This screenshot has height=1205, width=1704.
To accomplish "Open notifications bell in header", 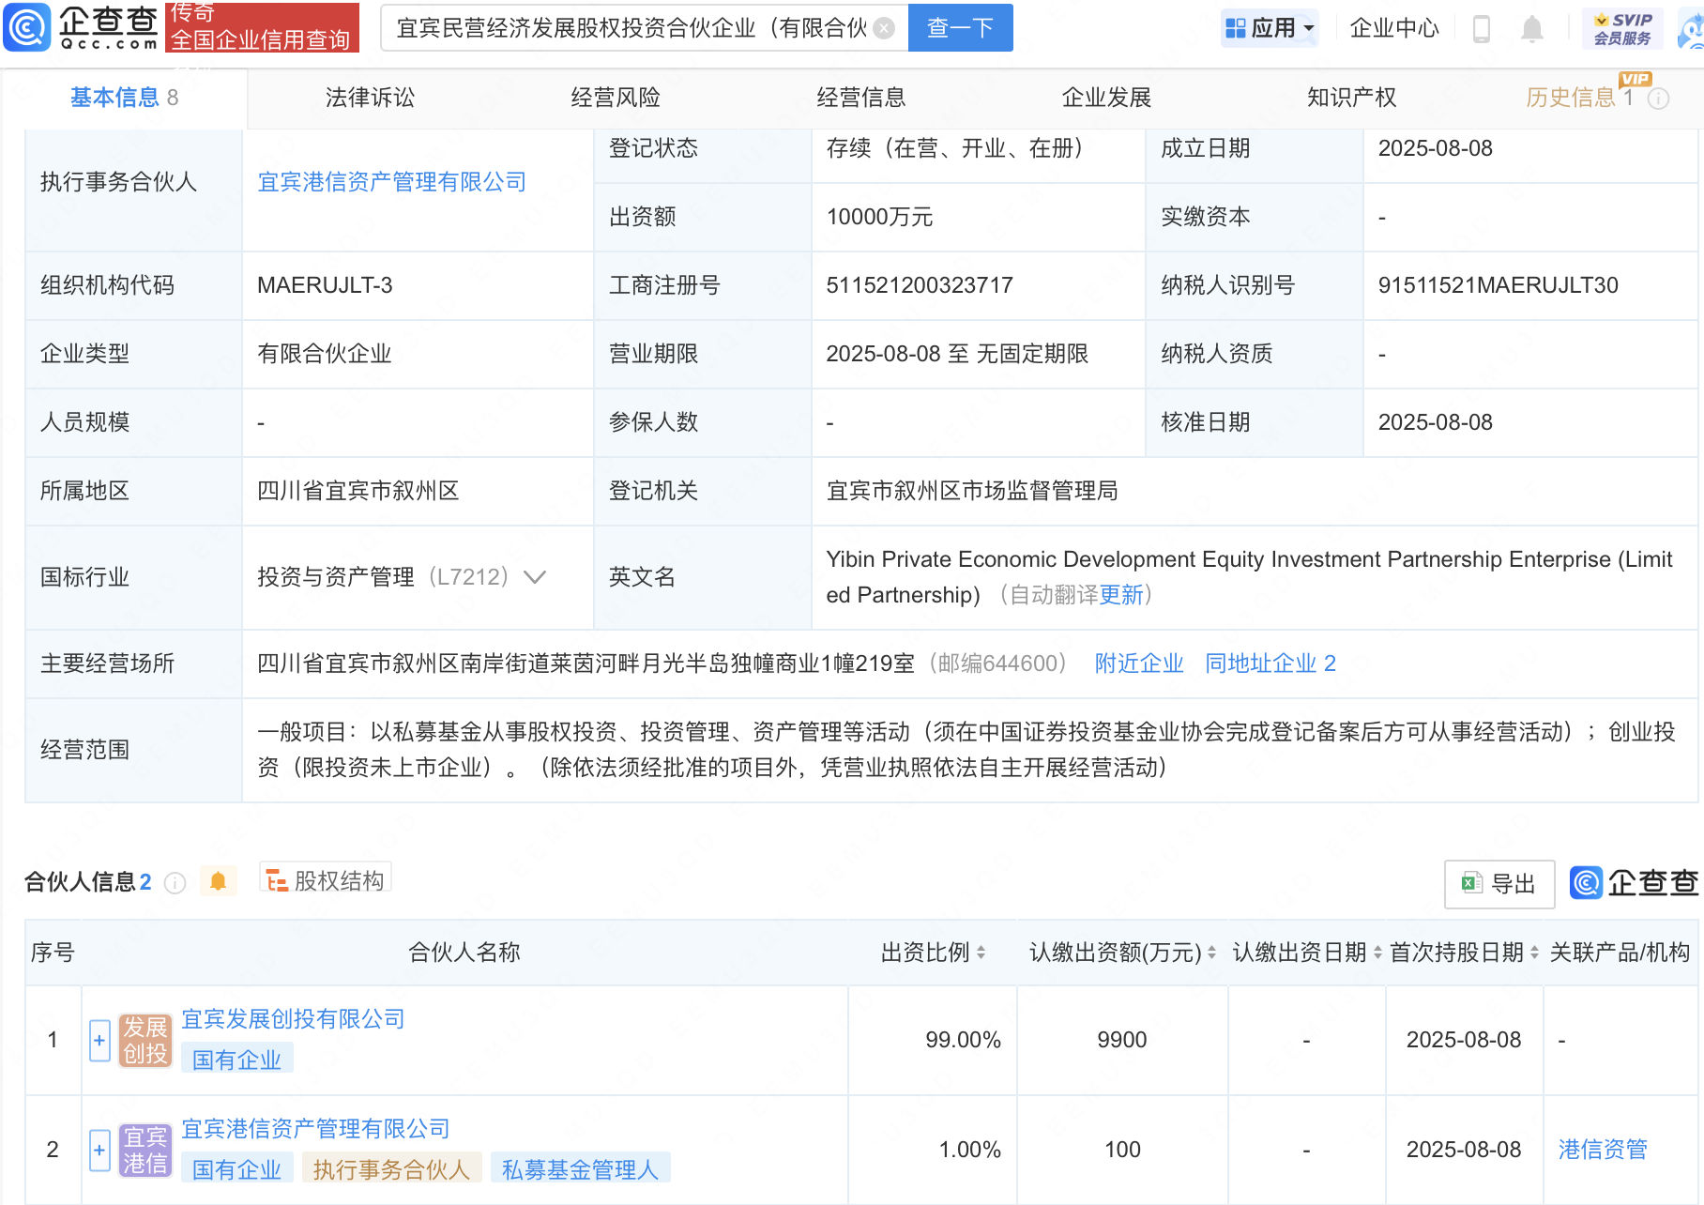I will point(1532,29).
